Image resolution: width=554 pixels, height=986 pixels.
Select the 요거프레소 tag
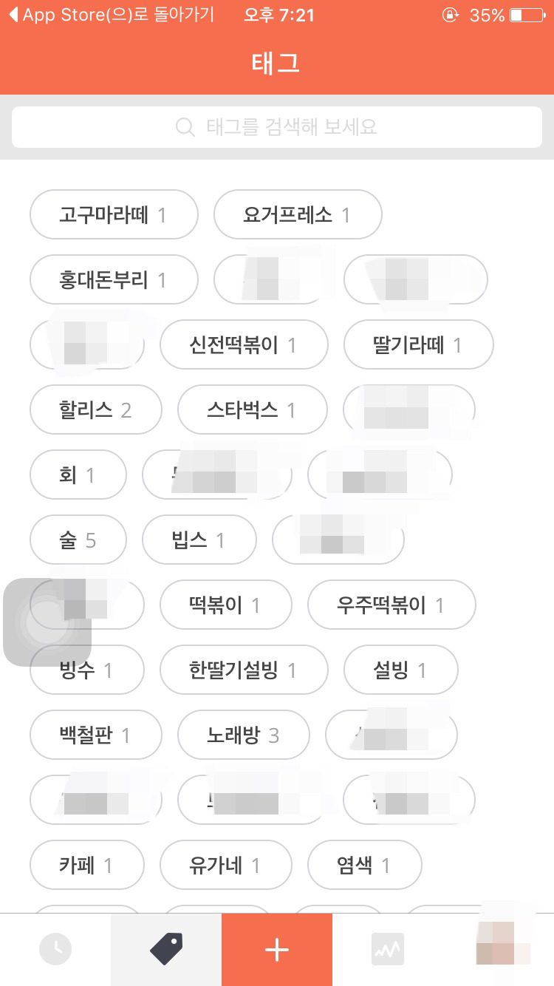[x=298, y=215]
